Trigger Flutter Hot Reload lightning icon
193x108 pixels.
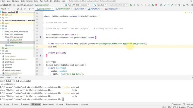145,5
